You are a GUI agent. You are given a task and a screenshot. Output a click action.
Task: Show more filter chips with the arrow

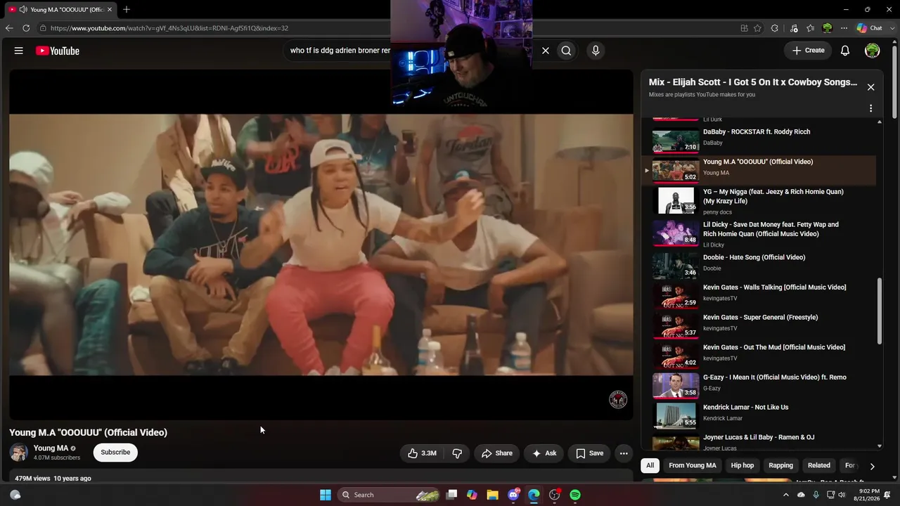coord(872,466)
